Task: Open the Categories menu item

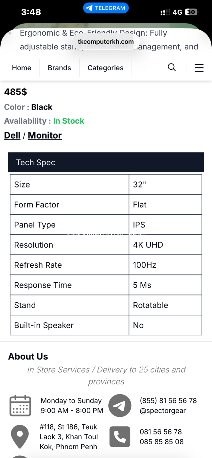Action: 105,68
